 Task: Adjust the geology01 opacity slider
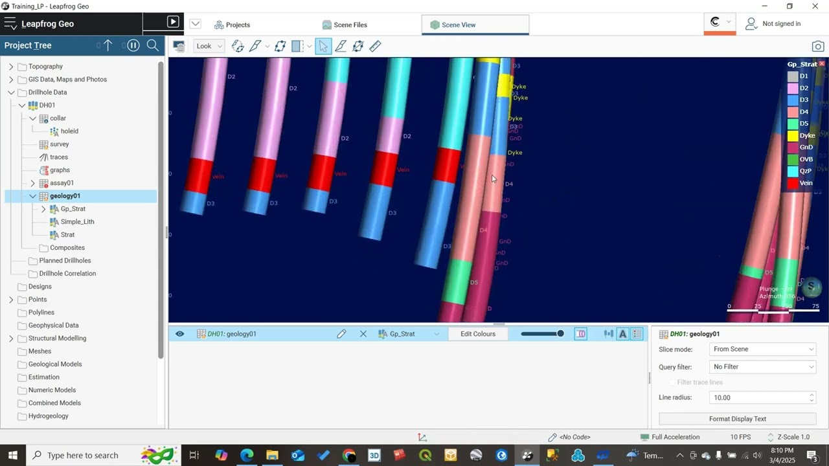[x=542, y=334]
